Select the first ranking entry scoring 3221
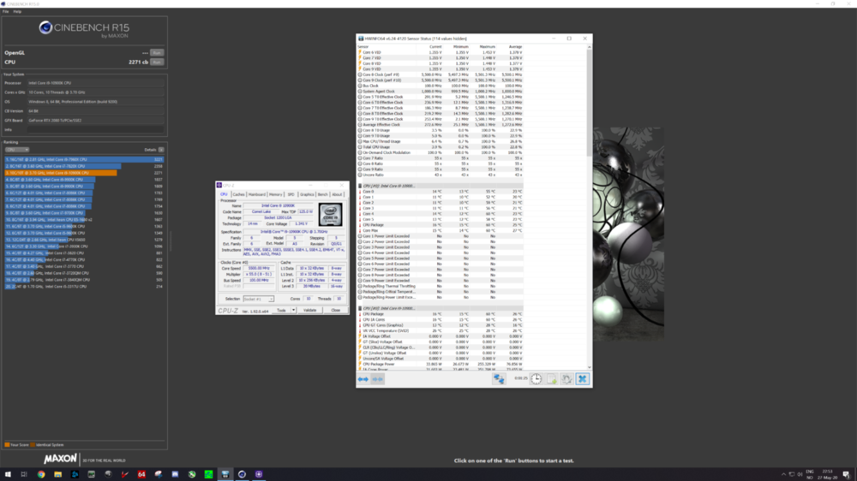Viewport: 857px width, 481px height. tap(84, 159)
